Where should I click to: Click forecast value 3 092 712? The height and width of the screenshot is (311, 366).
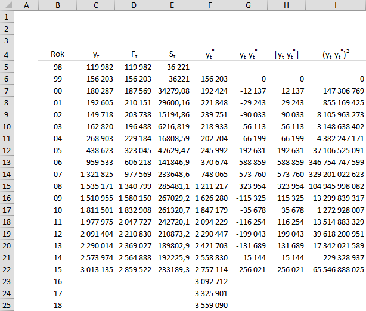click(212, 281)
